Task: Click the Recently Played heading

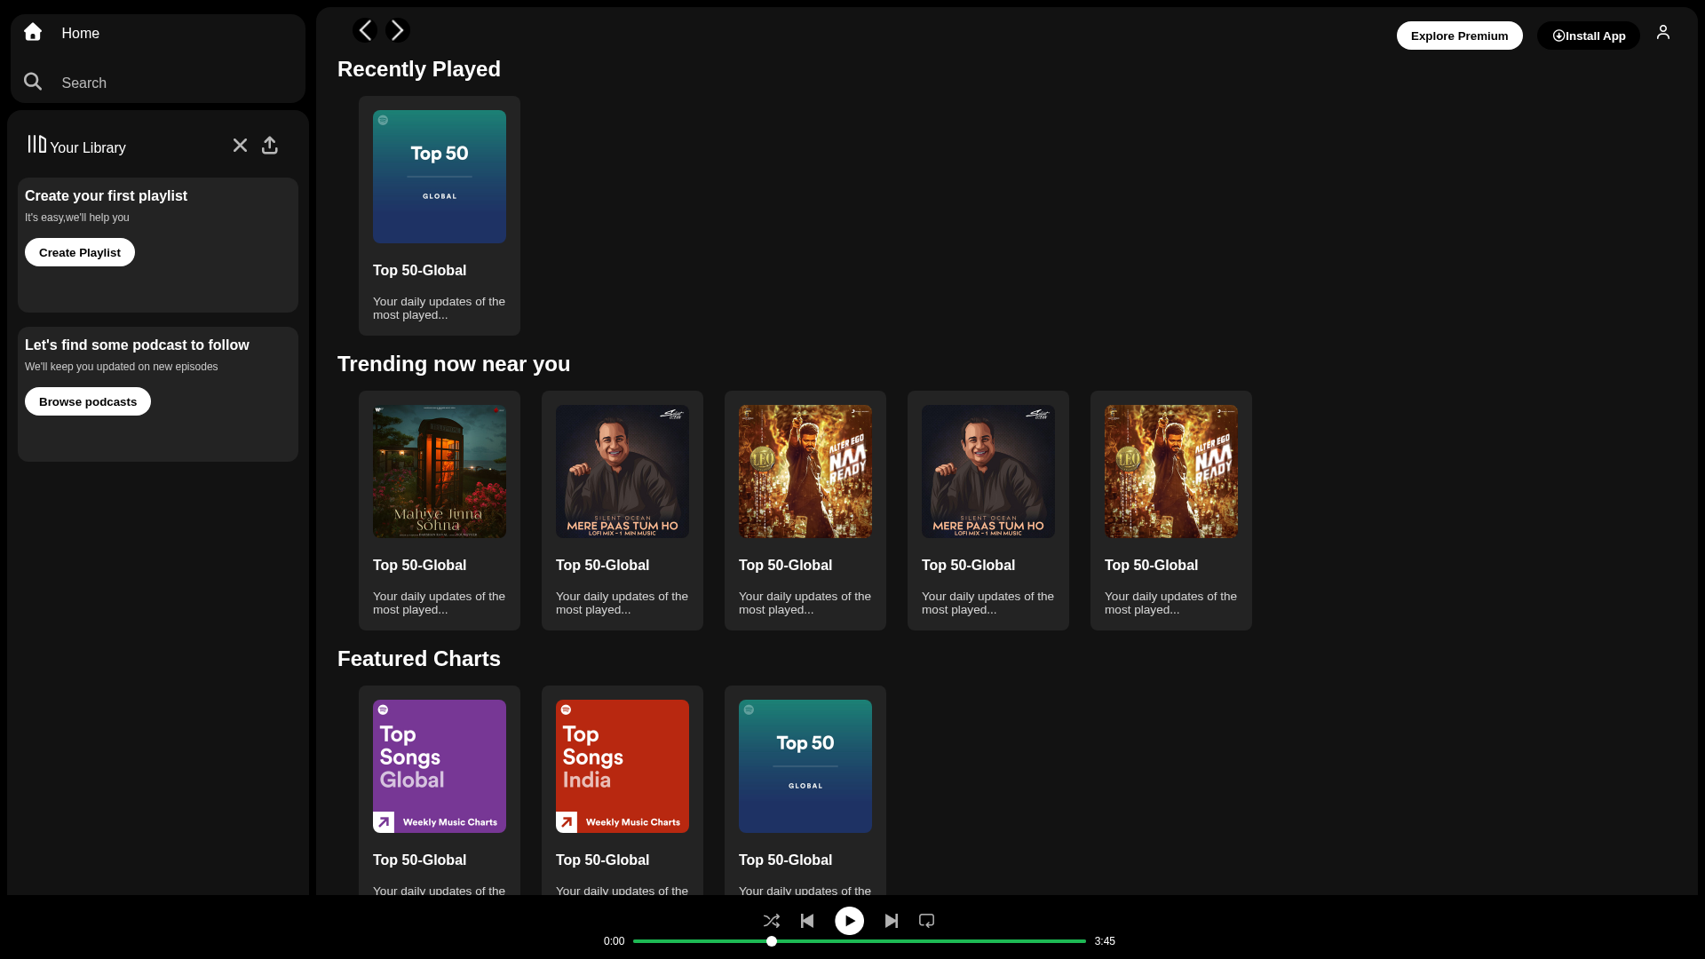Action: point(419,69)
